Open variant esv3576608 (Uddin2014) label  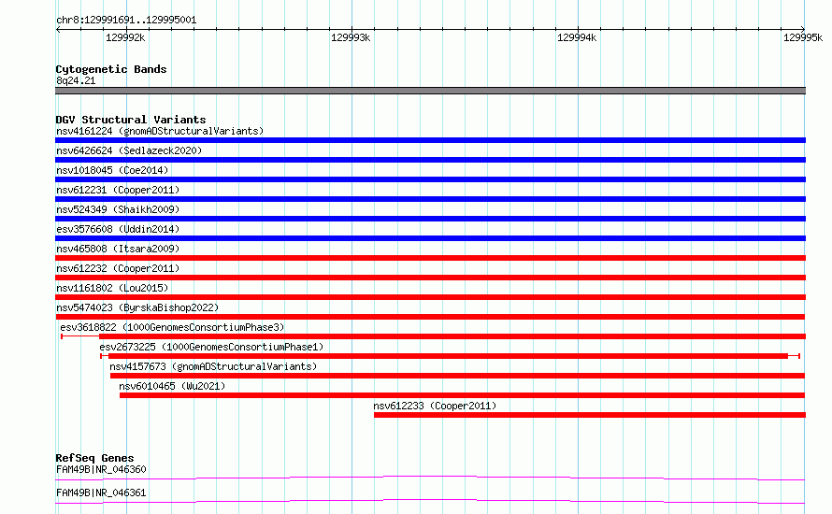tap(118, 229)
